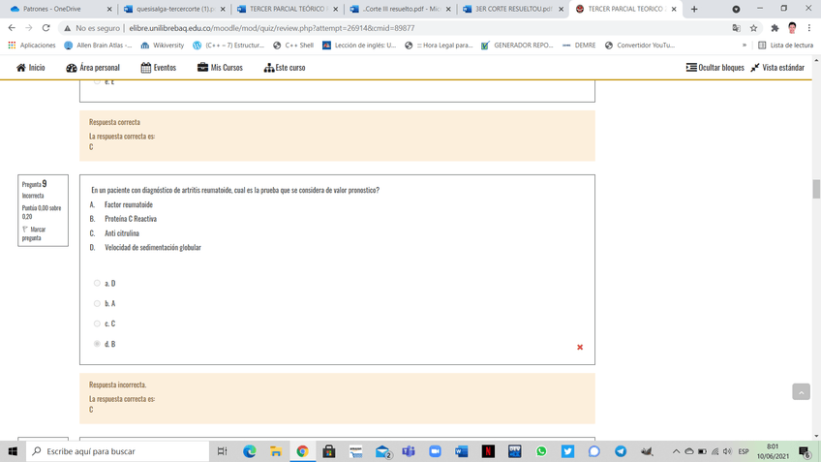Select answer option a. D

pyautogui.click(x=98, y=283)
